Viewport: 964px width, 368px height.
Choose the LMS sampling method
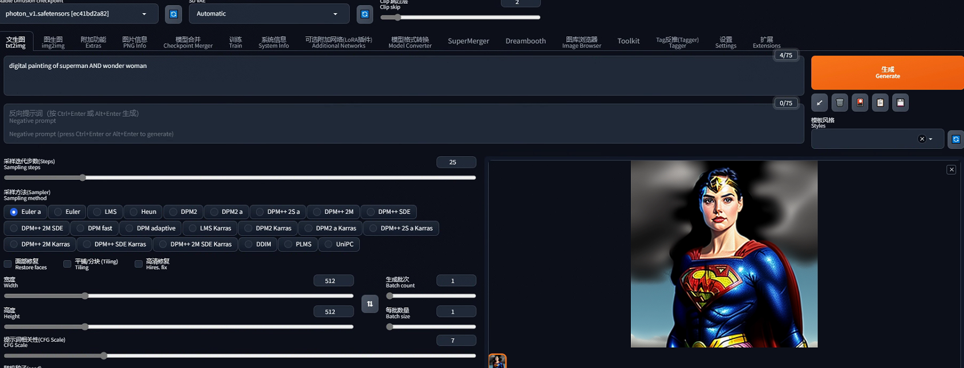click(x=105, y=212)
